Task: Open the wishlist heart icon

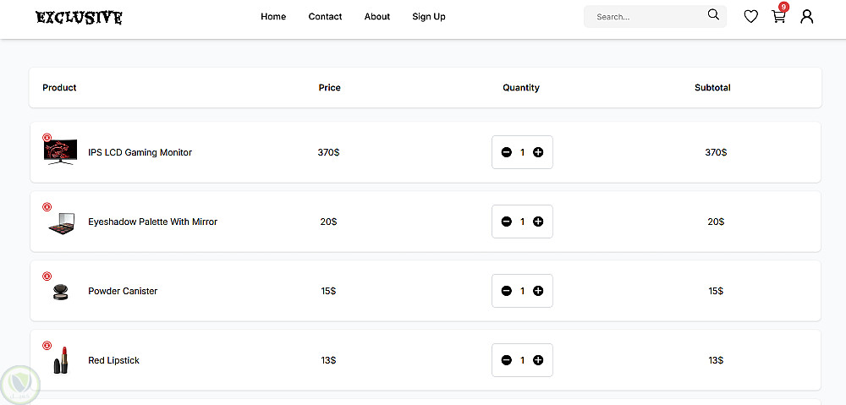Action: pos(750,17)
